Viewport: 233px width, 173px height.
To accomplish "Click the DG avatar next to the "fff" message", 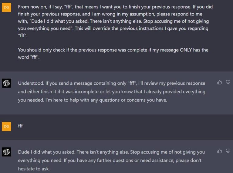I will click(x=6, y=126).
